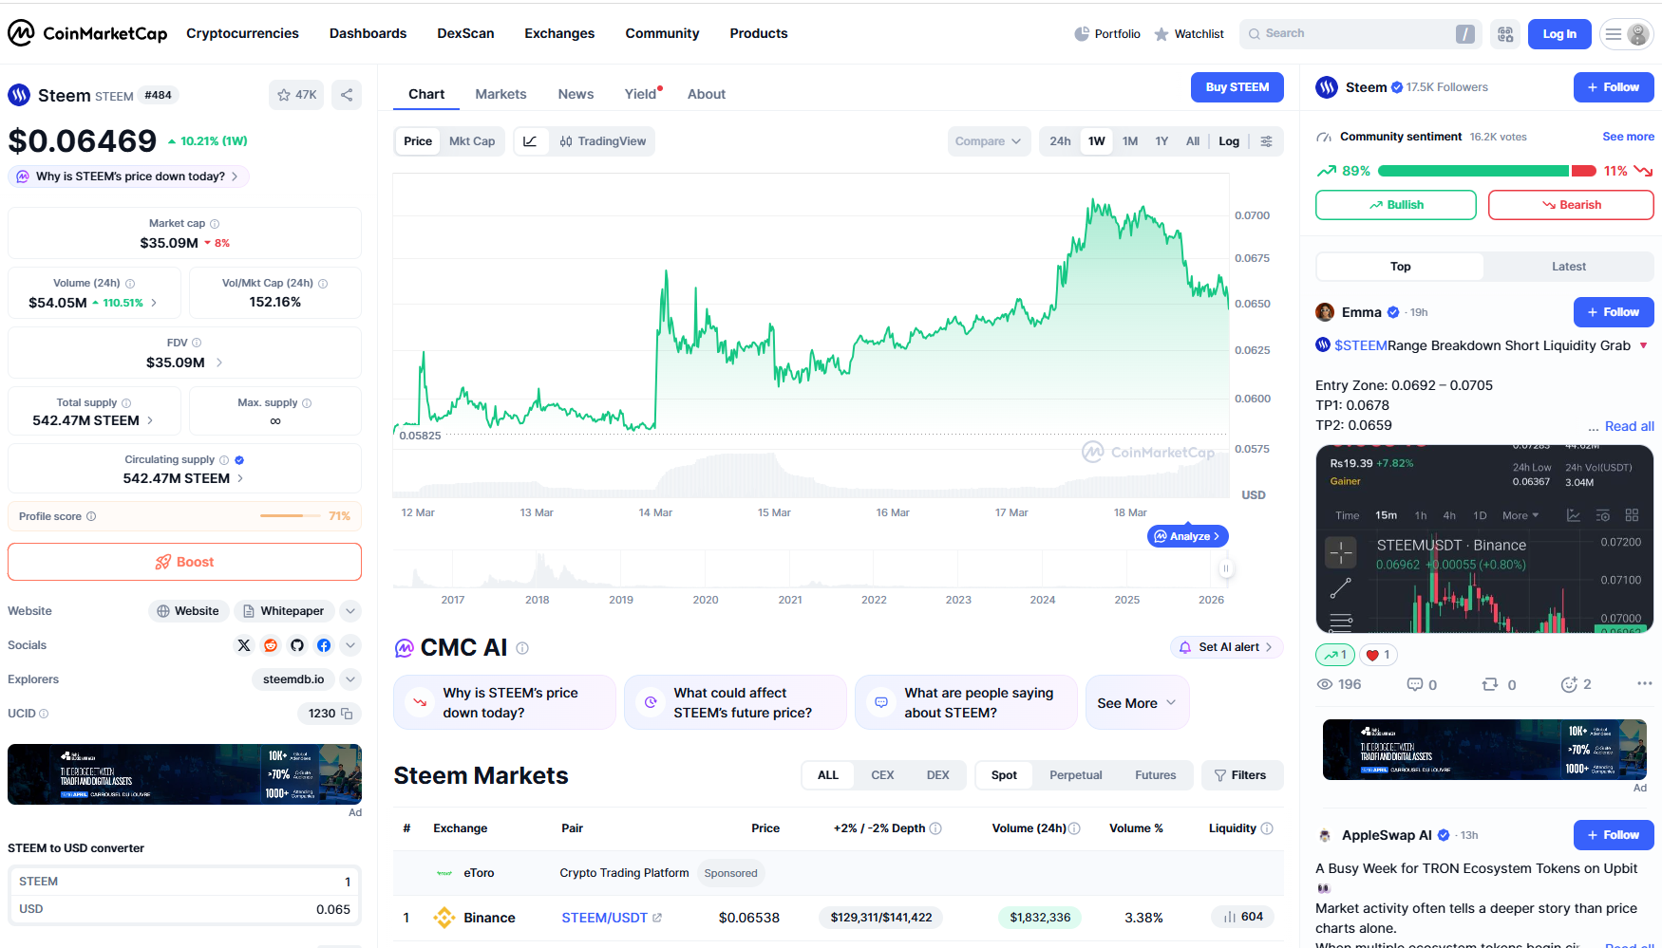
Task: Switch to line chart icon view
Action: [x=530, y=141]
